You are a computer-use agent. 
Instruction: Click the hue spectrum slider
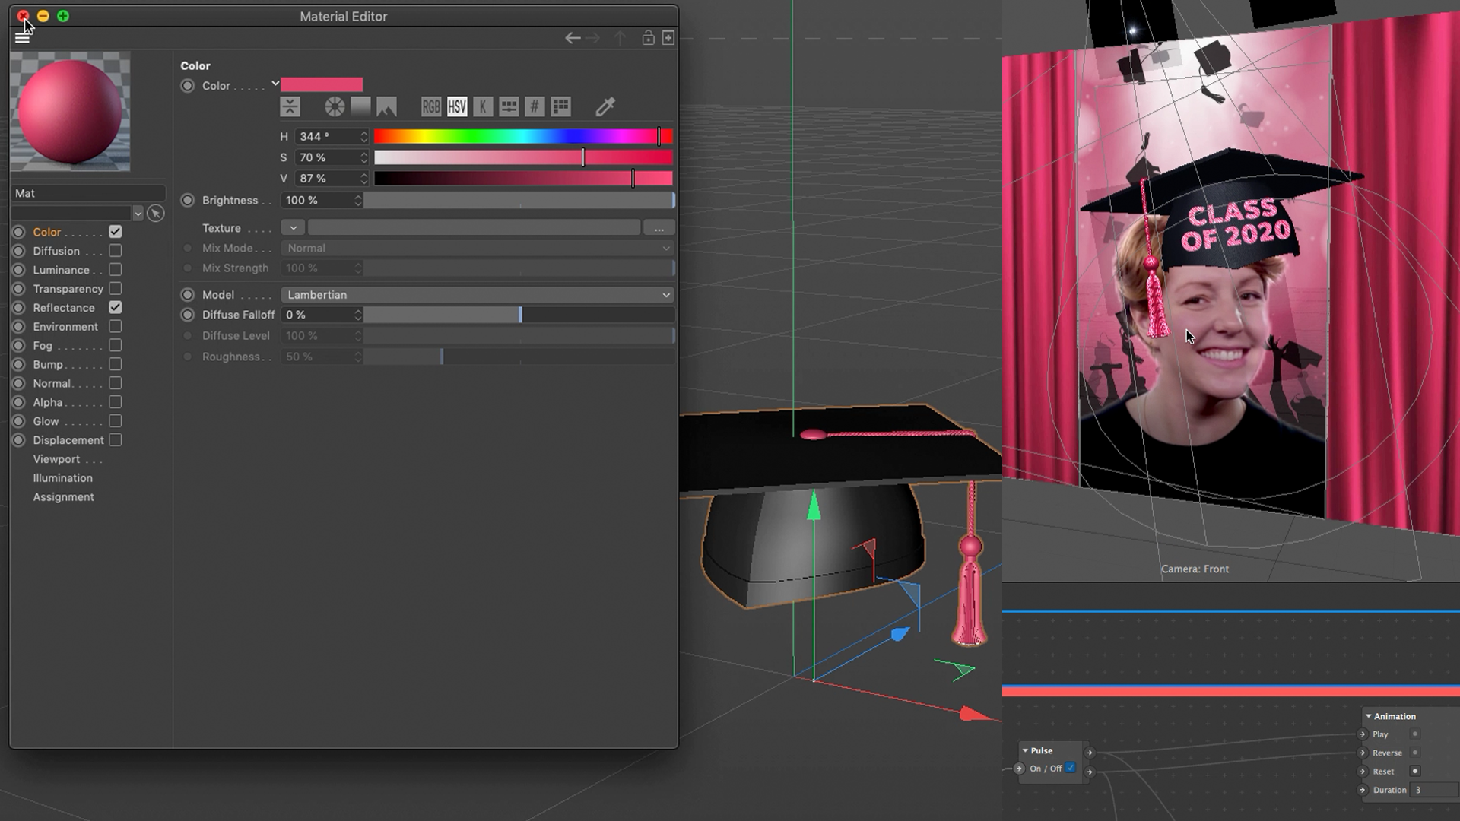tap(523, 137)
